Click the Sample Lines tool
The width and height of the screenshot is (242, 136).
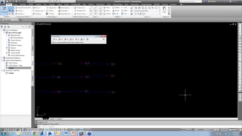pyautogui.click(x=80, y=11)
